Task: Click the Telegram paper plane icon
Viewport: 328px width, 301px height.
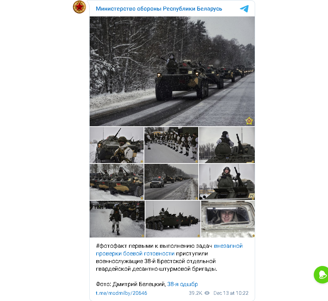Action: click(x=244, y=9)
